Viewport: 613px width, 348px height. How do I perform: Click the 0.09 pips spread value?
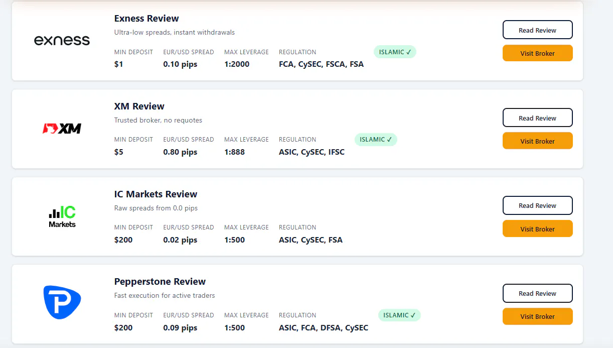point(180,328)
